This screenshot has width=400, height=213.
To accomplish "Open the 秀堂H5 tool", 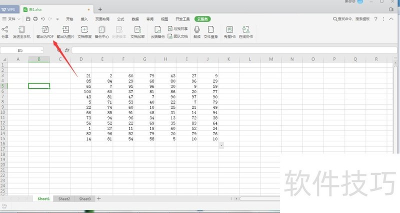I will 229,32.
